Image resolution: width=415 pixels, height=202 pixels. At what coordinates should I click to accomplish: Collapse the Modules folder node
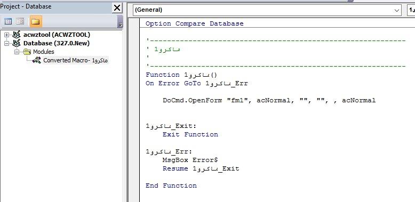pos(17,52)
